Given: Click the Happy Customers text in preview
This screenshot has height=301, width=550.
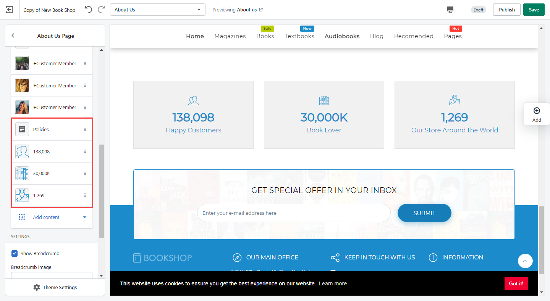Looking at the screenshot, I should (x=194, y=130).
